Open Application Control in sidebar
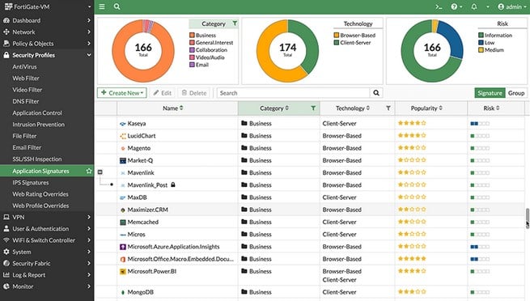This screenshot has height=301, width=530. pyautogui.click(x=37, y=112)
